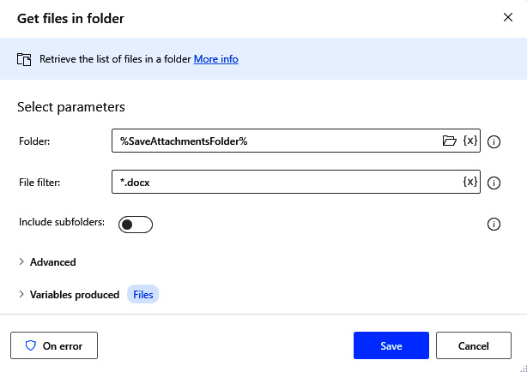Show info tooltip for Include subfolders

494,224
